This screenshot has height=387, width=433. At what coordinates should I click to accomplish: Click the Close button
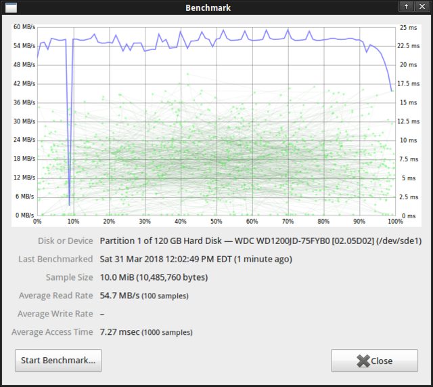coord(374,361)
